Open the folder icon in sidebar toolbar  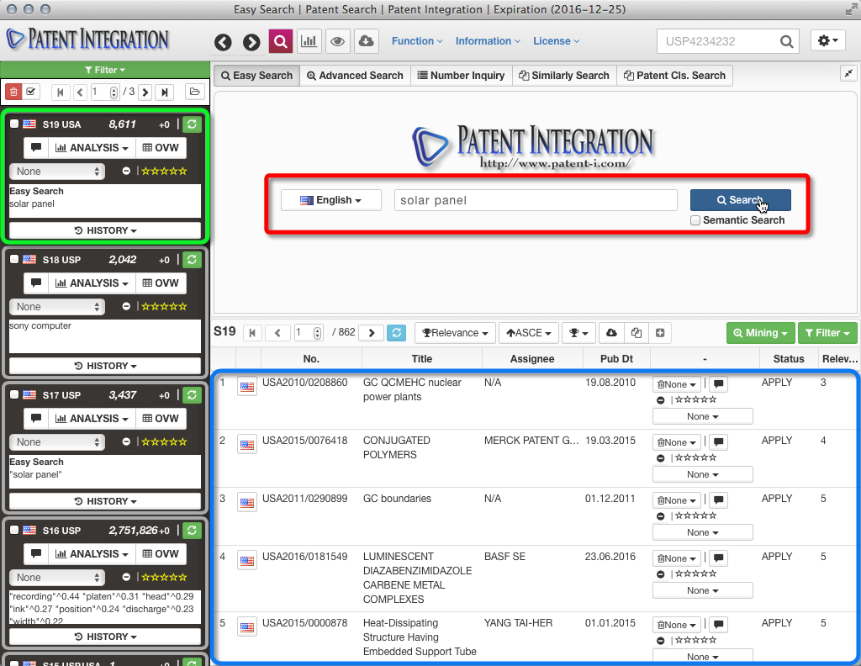click(194, 92)
